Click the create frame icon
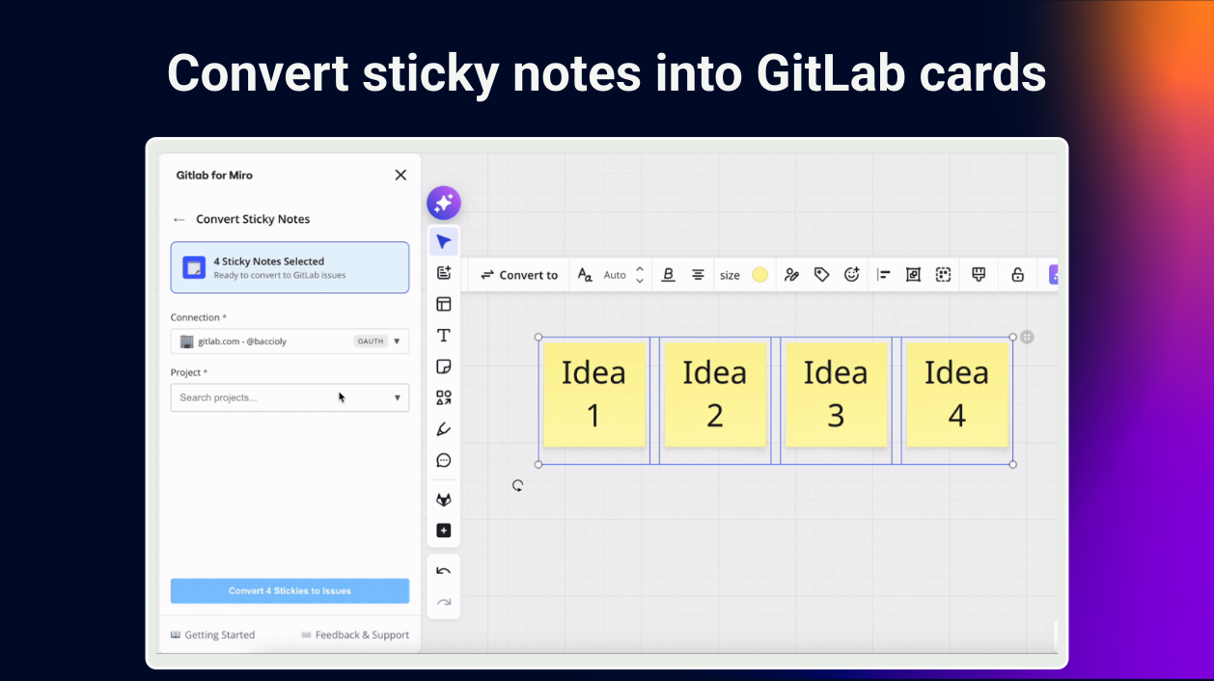 tap(913, 275)
